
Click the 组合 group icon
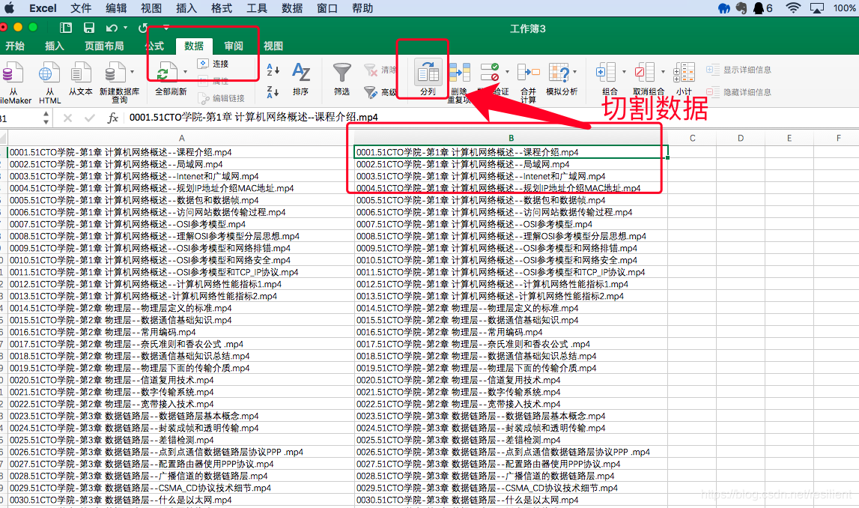pyautogui.click(x=606, y=73)
